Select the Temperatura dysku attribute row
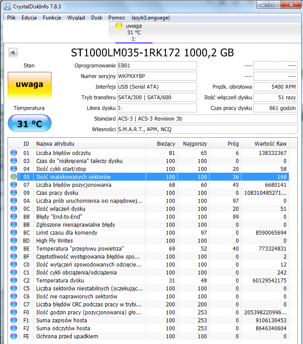The width and height of the screenshot is (303, 344). (x=149, y=280)
